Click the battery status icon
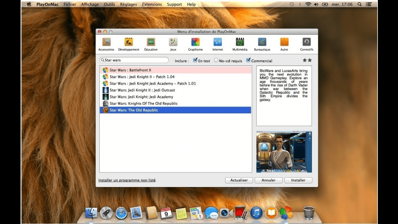Viewport: 398px width, 224px height. pyautogui.click(x=325, y=4)
